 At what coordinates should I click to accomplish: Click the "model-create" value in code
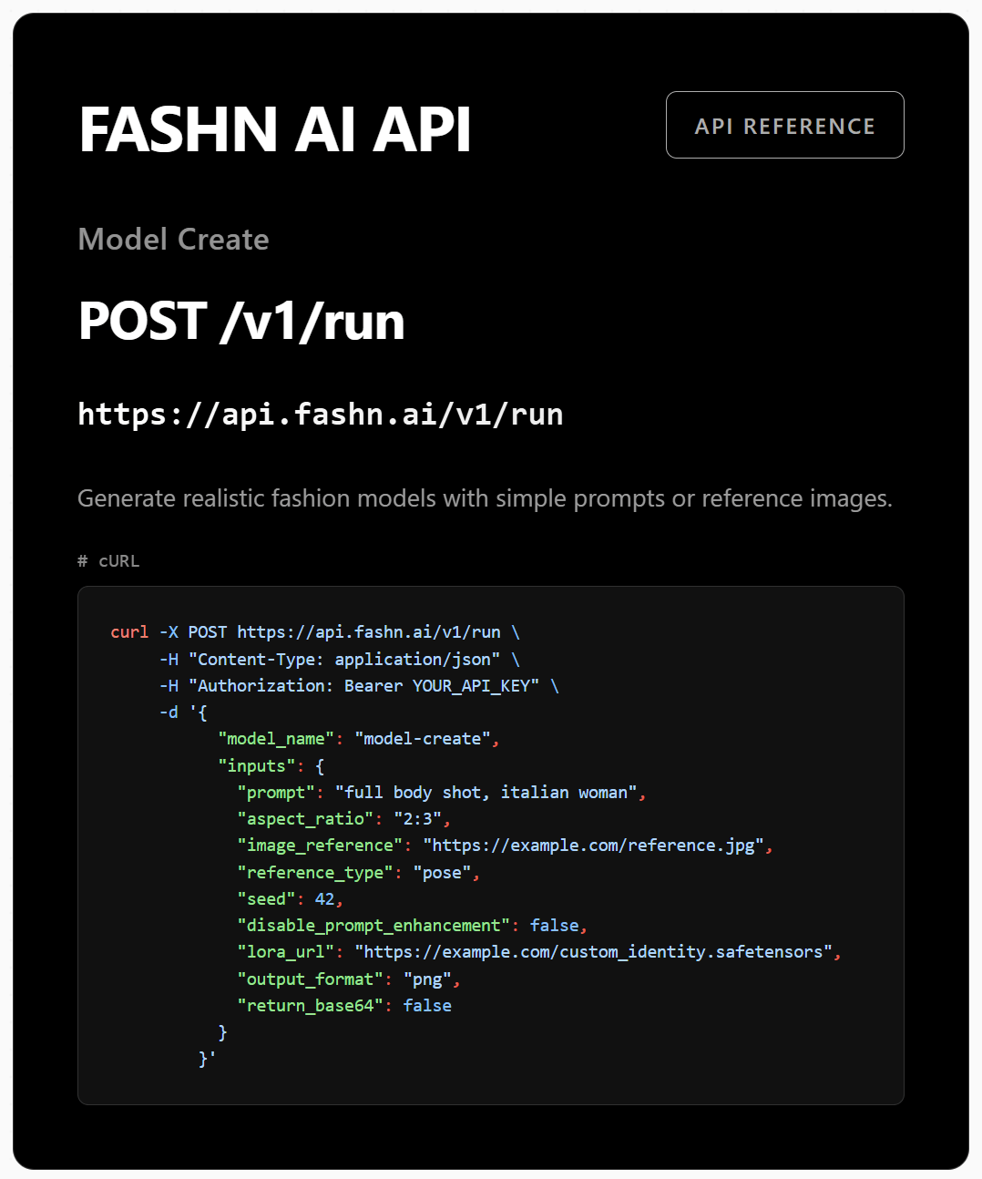click(x=423, y=739)
